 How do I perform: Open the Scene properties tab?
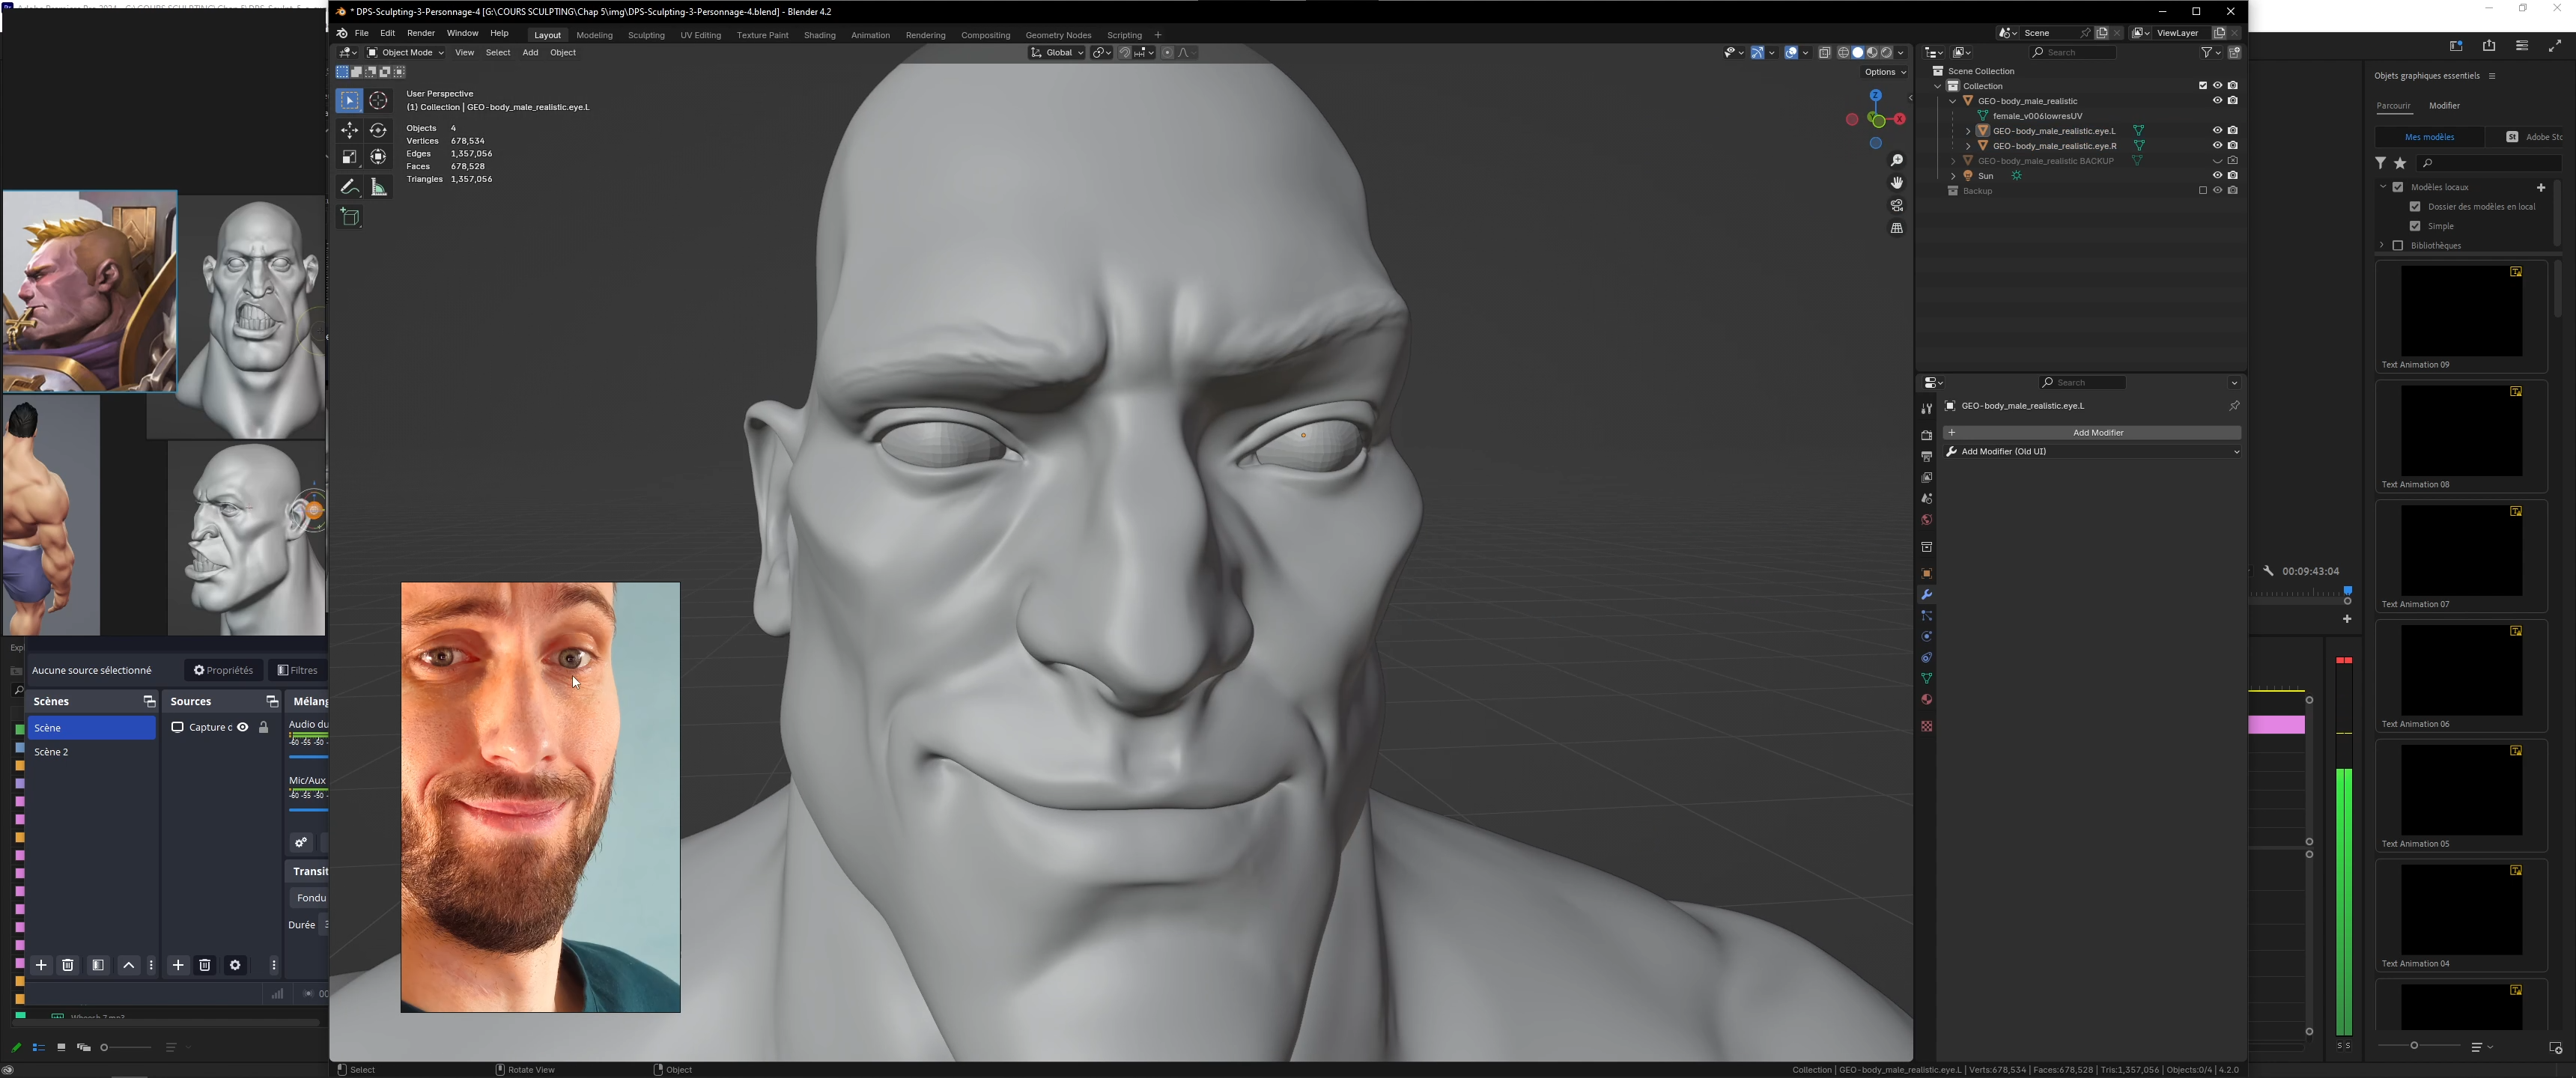[1926, 498]
